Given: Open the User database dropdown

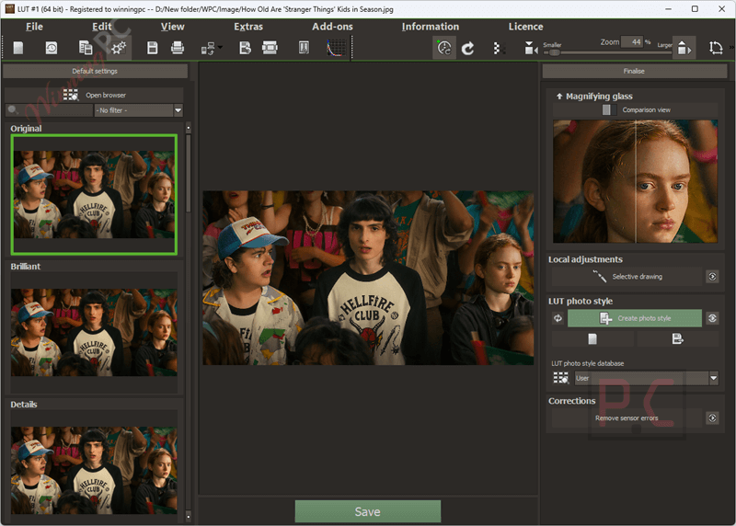Looking at the screenshot, I should coord(647,378).
